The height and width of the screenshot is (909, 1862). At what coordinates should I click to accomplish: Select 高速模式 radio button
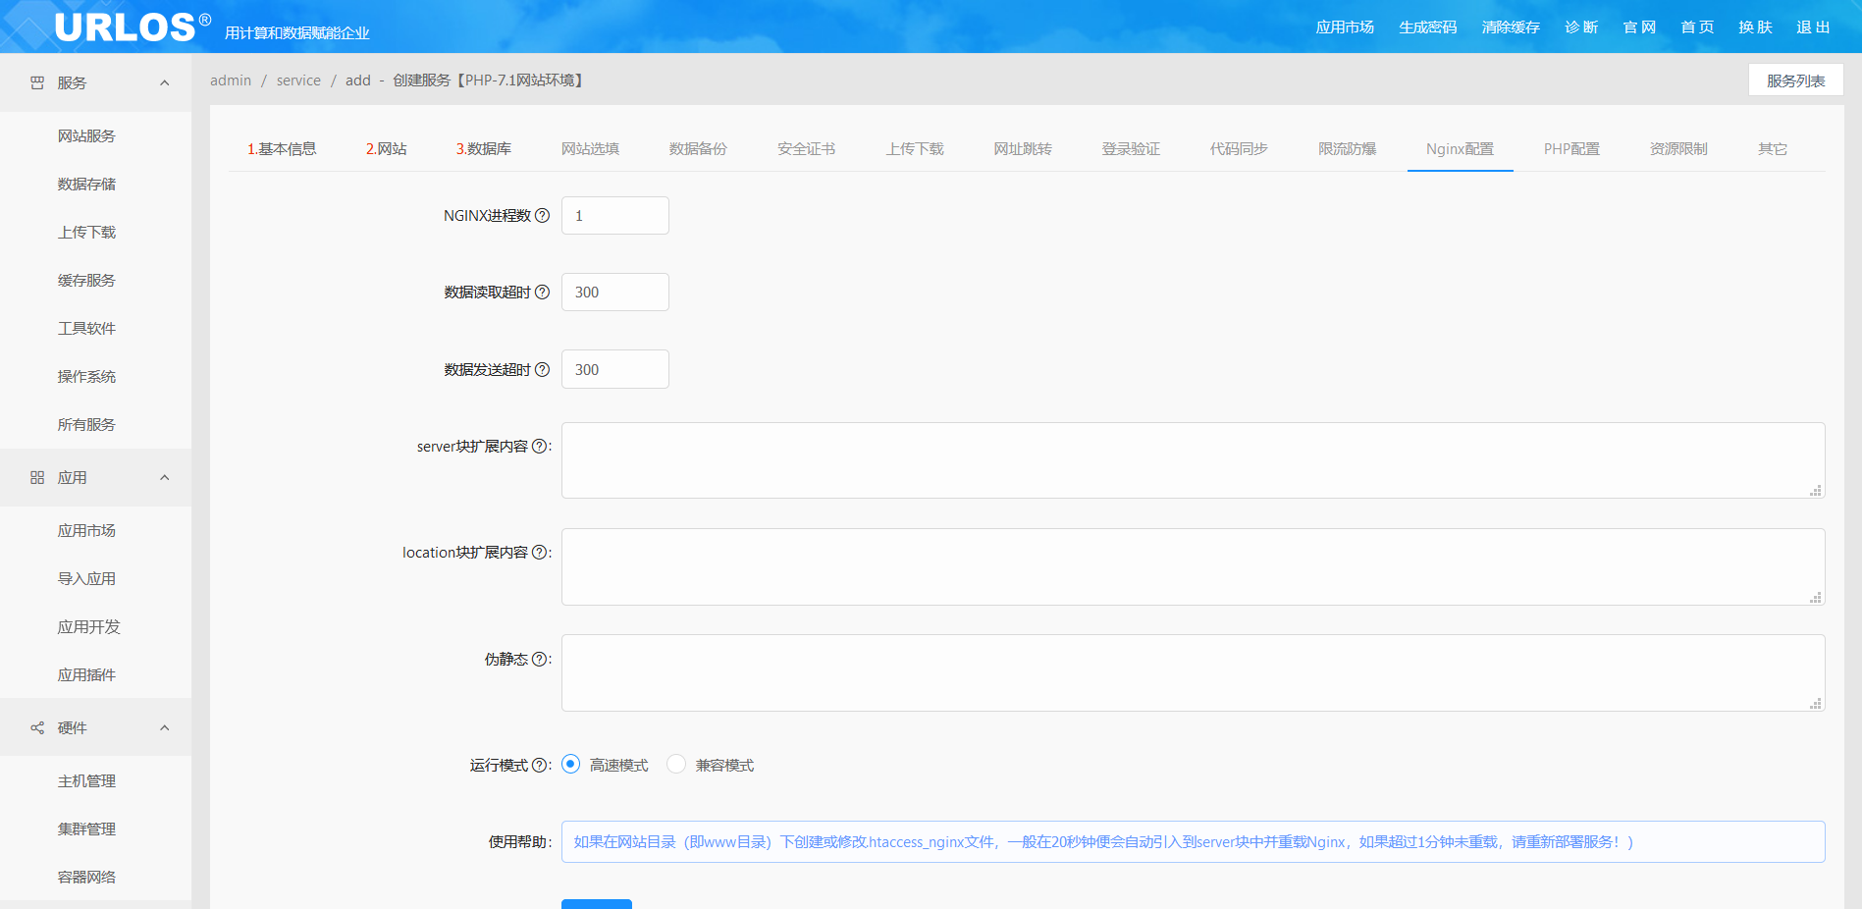tap(571, 765)
